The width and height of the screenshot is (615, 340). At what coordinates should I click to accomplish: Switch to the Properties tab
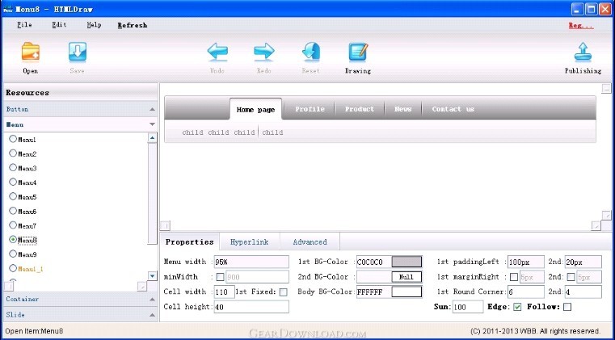[x=189, y=241]
